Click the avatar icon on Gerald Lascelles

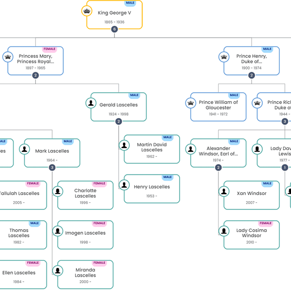(x=91, y=103)
